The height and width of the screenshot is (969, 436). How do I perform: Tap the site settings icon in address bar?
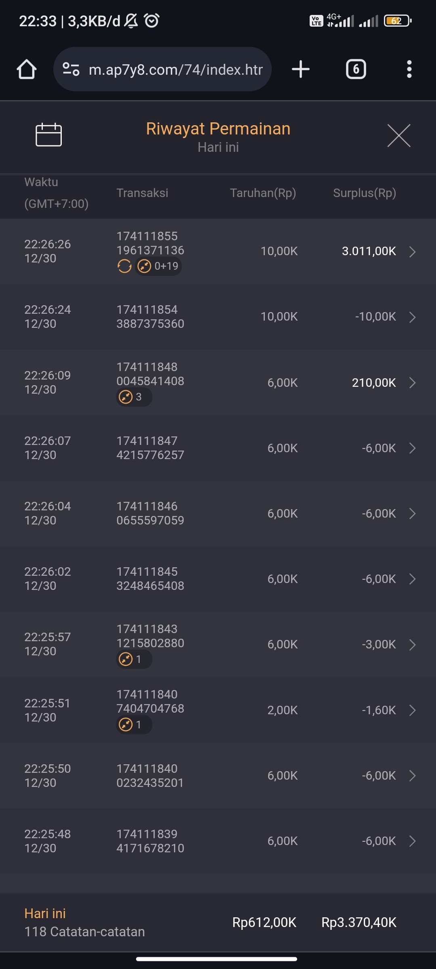[71, 69]
